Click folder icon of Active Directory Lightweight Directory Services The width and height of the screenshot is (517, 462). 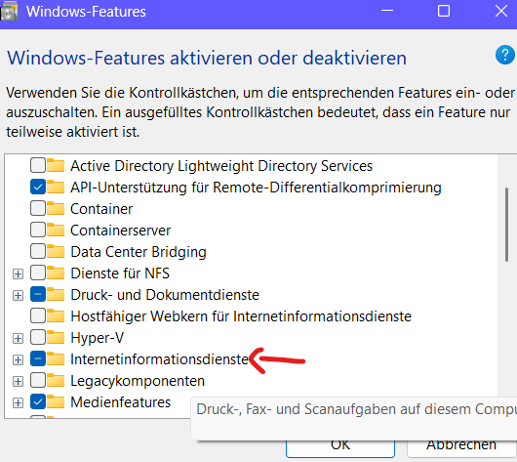tap(56, 165)
